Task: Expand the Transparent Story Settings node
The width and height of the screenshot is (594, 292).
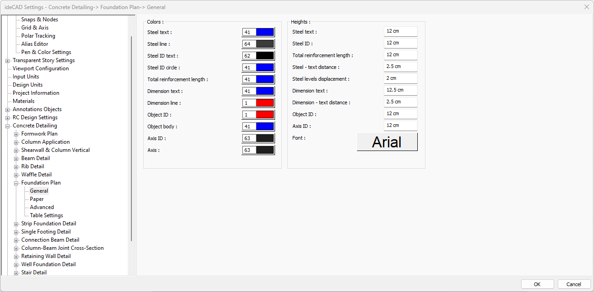Action: 8,60
